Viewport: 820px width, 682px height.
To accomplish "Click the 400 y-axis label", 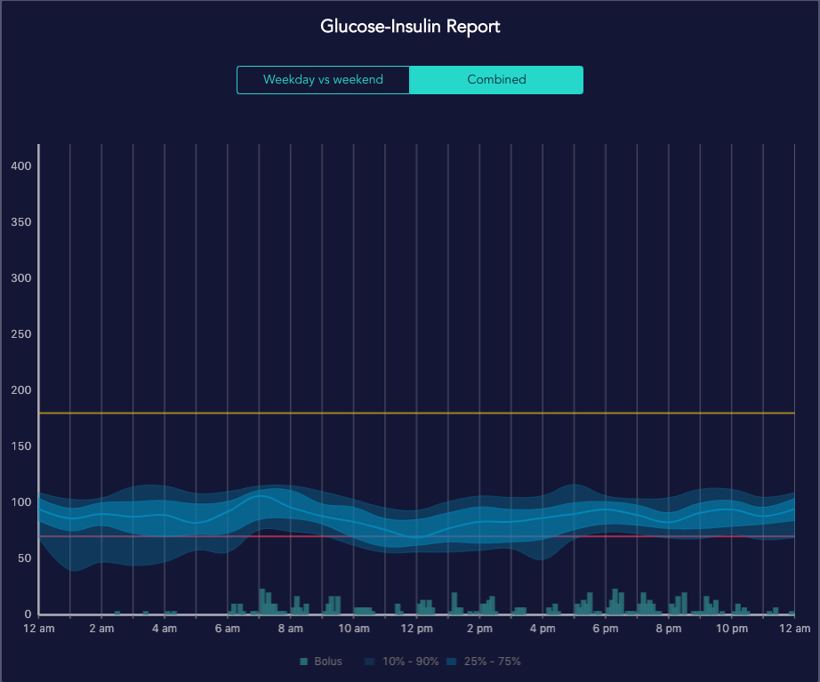I will point(21,165).
